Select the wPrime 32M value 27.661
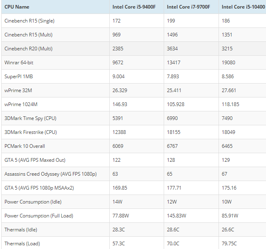Screen dimensions: 266x249 tap(229, 91)
